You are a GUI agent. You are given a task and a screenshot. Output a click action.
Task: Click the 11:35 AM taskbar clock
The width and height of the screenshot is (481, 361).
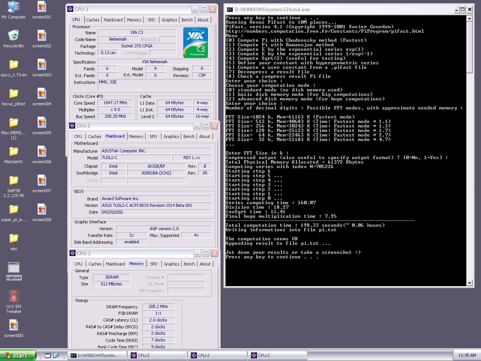pos(467,355)
